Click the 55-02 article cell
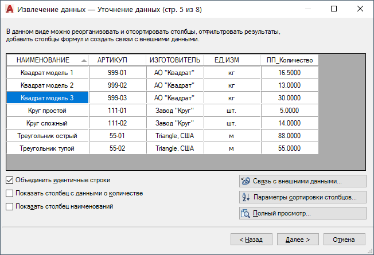The image size is (374, 255). coord(118,148)
